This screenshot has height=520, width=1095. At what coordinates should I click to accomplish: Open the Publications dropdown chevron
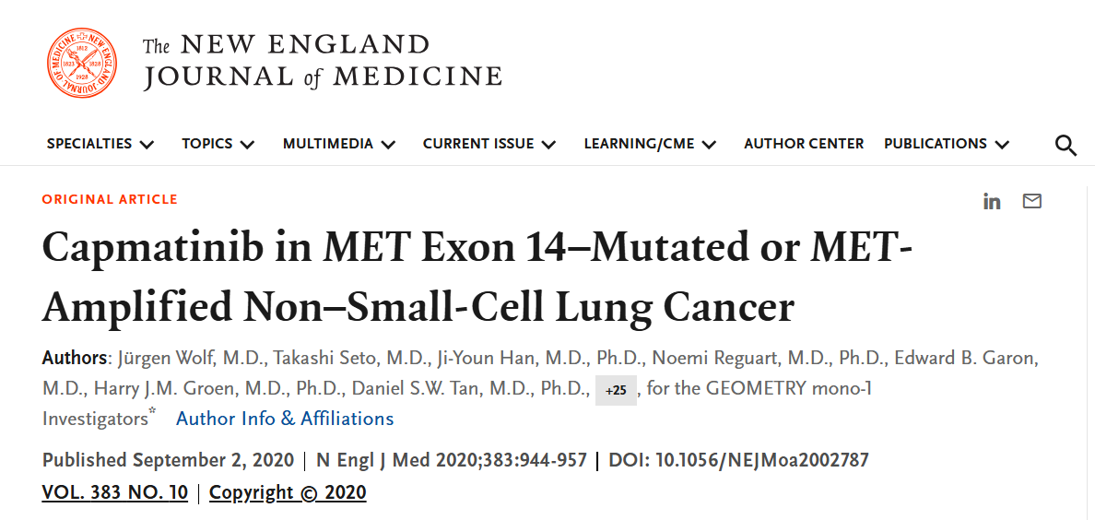[1002, 145]
